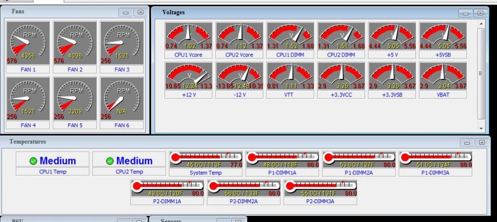The height and width of the screenshot is (222, 497).
Task: Select the -12 V voltage gauge
Action: [240, 76]
